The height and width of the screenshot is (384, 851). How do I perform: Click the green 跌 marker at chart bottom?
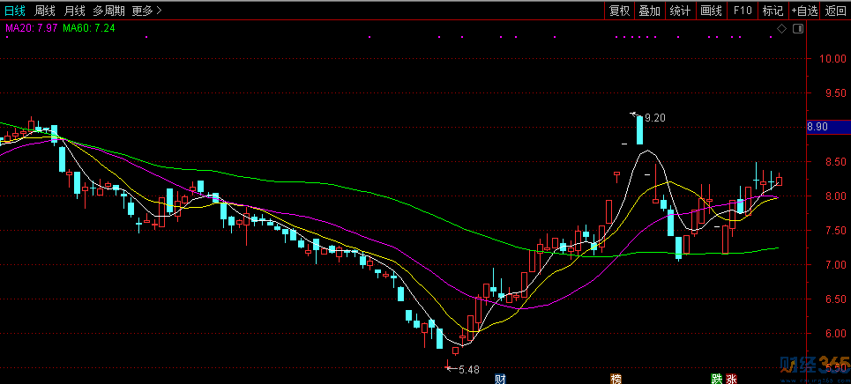[718, 379]
